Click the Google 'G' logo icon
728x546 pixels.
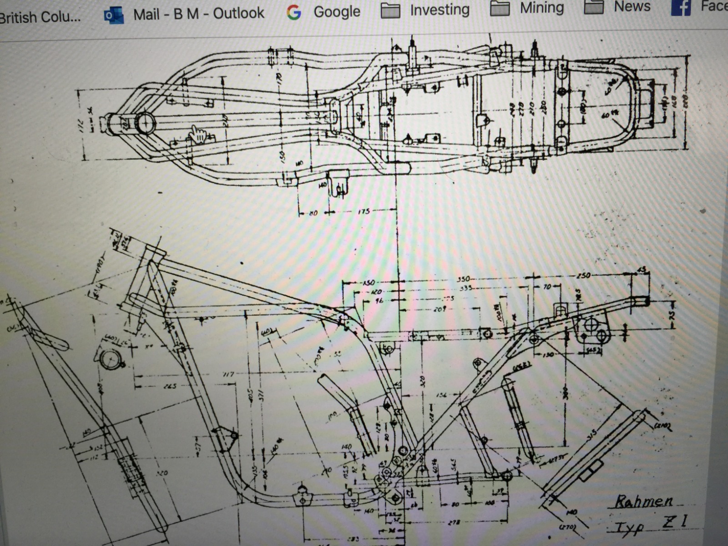pyautogui.click(x=294, y=12)
